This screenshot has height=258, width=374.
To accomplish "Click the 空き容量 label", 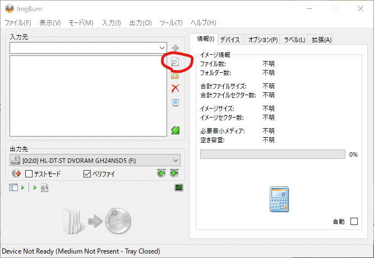I will tap(213, 140).
